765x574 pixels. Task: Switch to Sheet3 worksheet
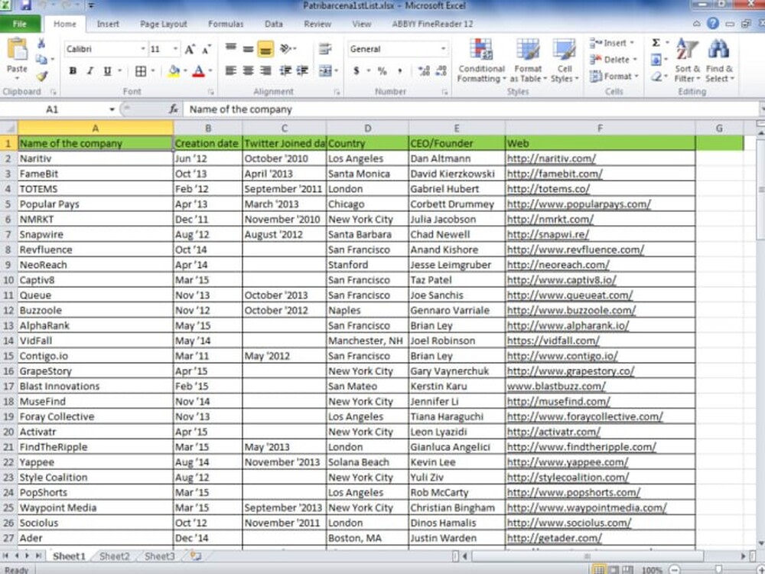pyautogui.click(x=160, y=556)
